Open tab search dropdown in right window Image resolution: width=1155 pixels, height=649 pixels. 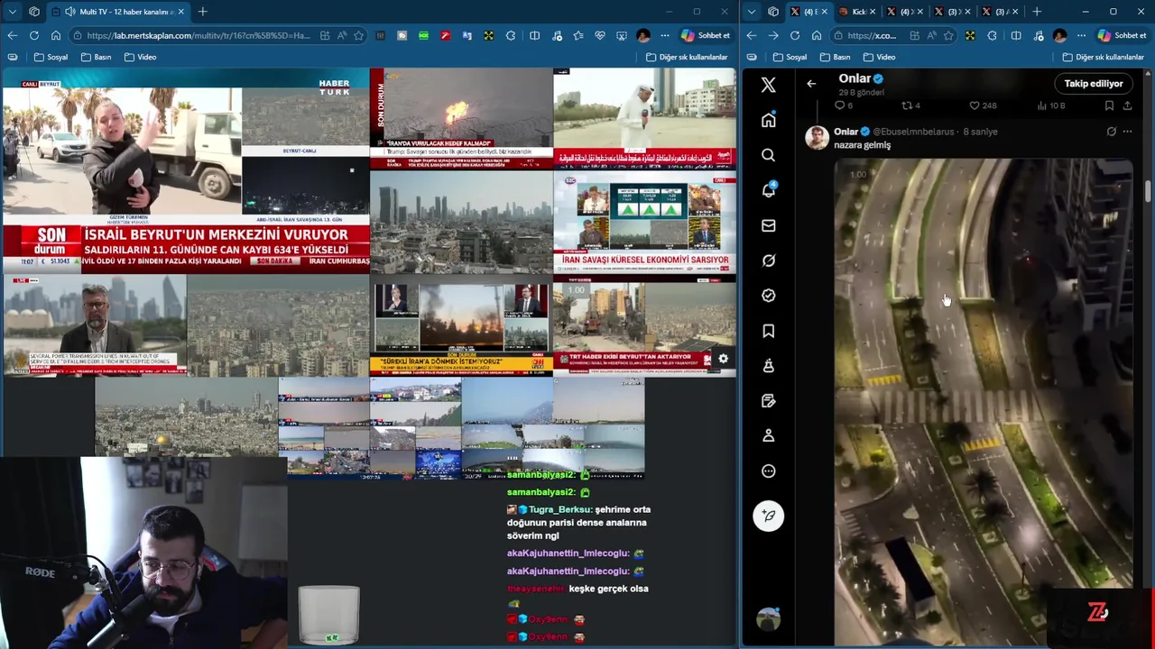pos(751,12)
